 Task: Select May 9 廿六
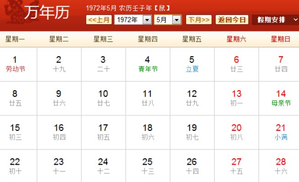point(59,99)
